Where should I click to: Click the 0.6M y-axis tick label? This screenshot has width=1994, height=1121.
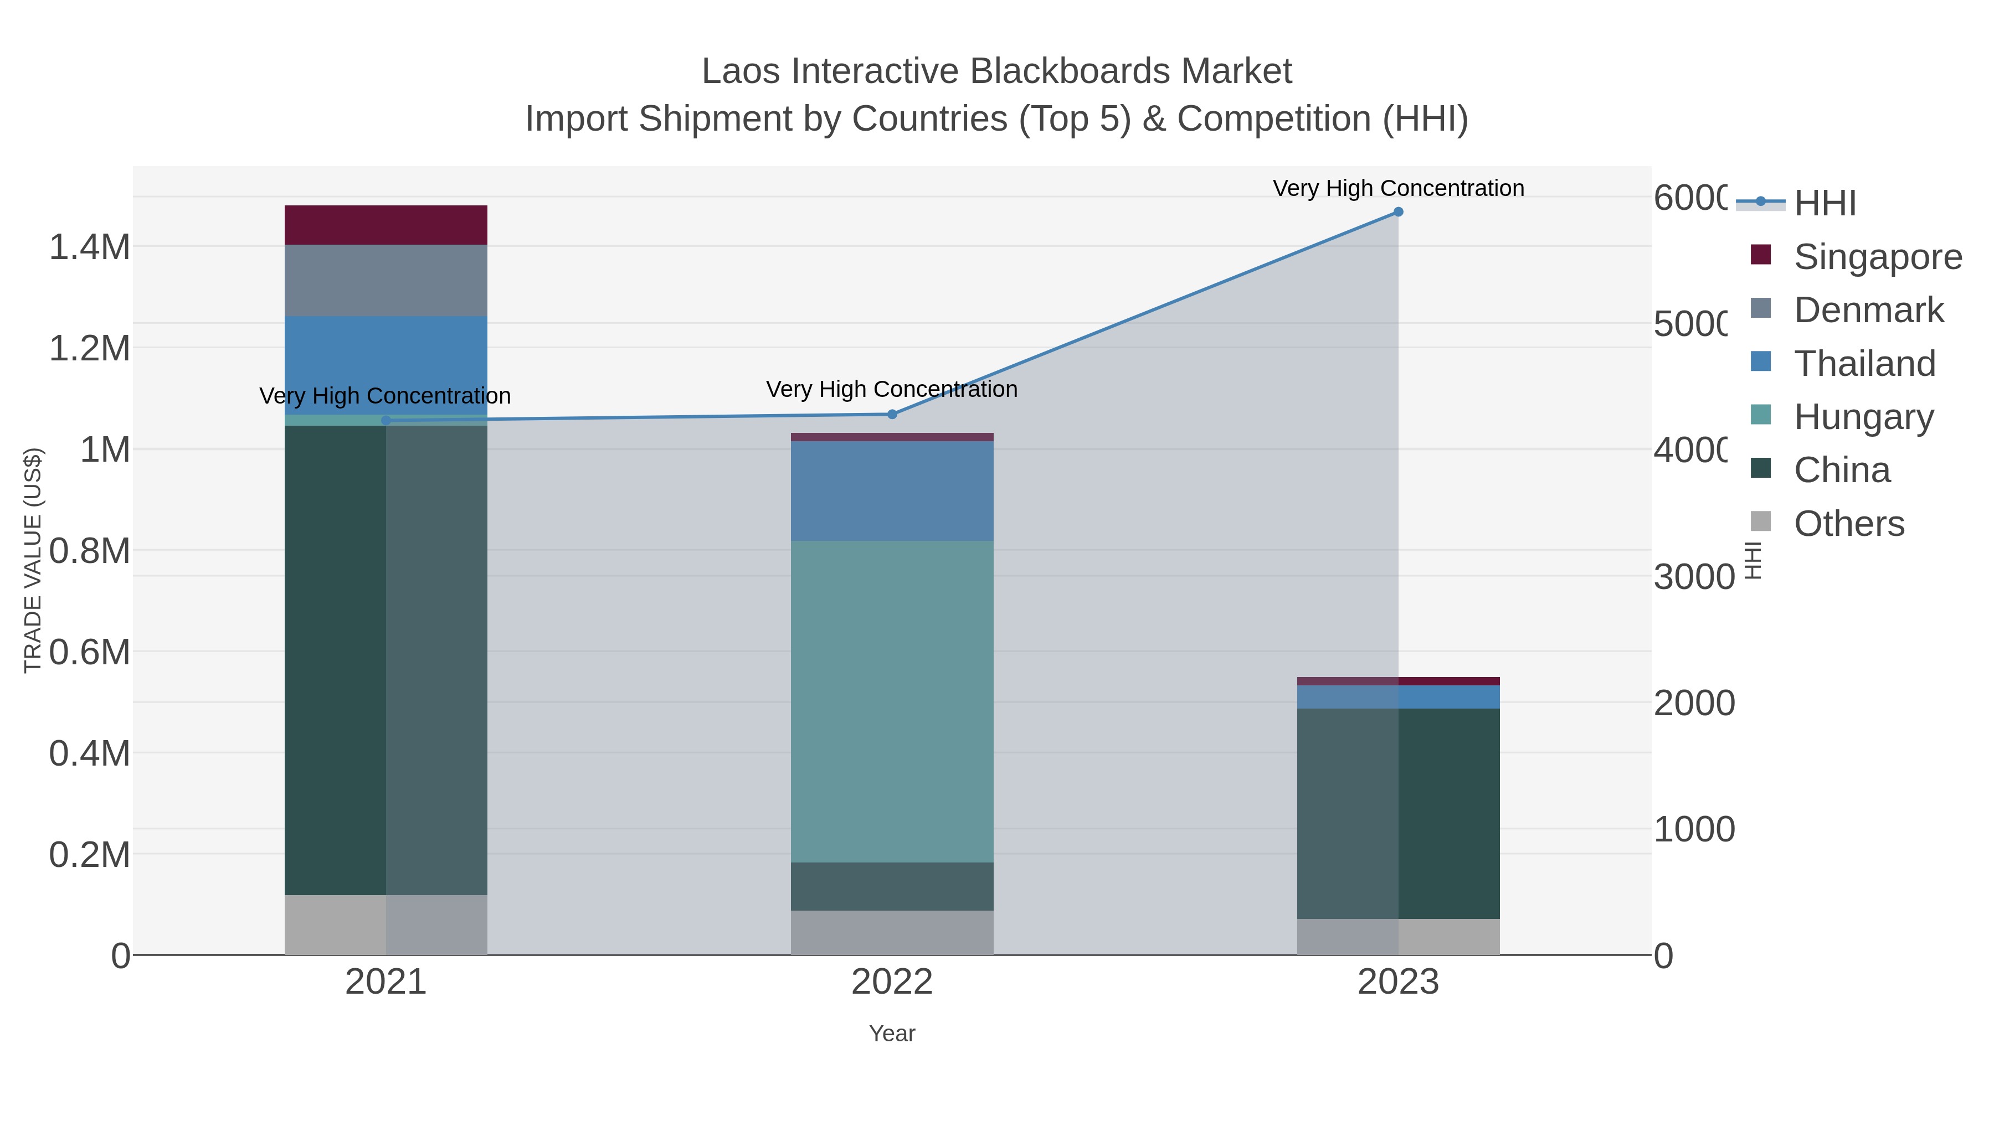coord(90,652)
